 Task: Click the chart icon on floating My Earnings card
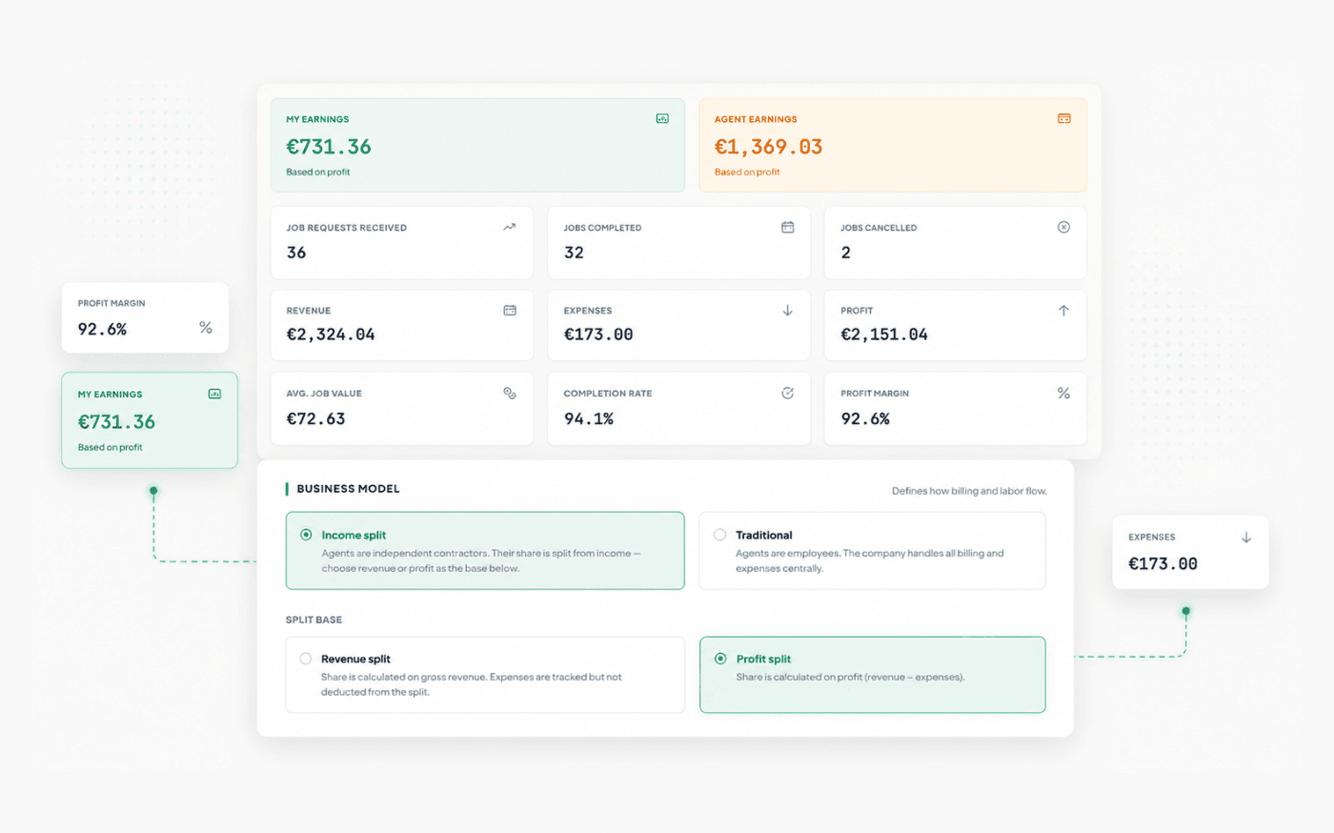(215, 394)
